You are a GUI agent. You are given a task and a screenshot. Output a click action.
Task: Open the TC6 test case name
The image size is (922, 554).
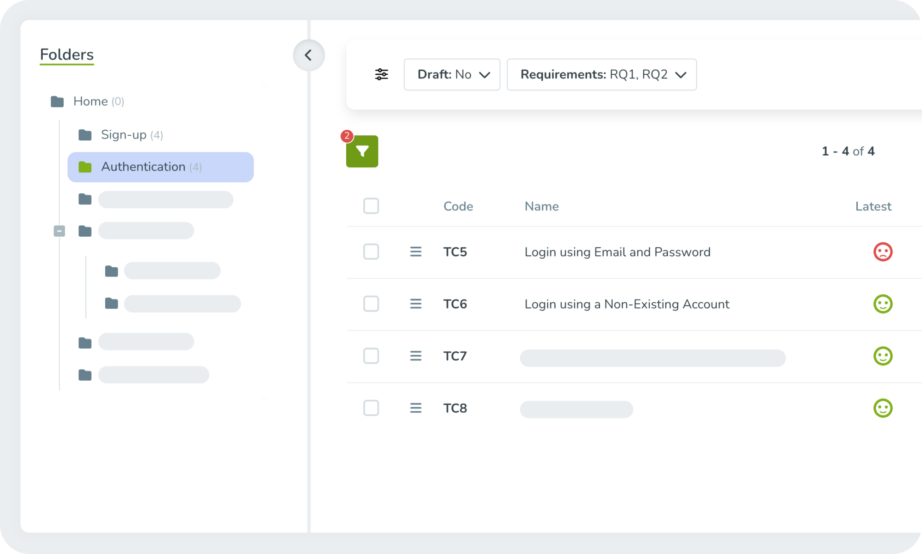[x=627, y=304]
